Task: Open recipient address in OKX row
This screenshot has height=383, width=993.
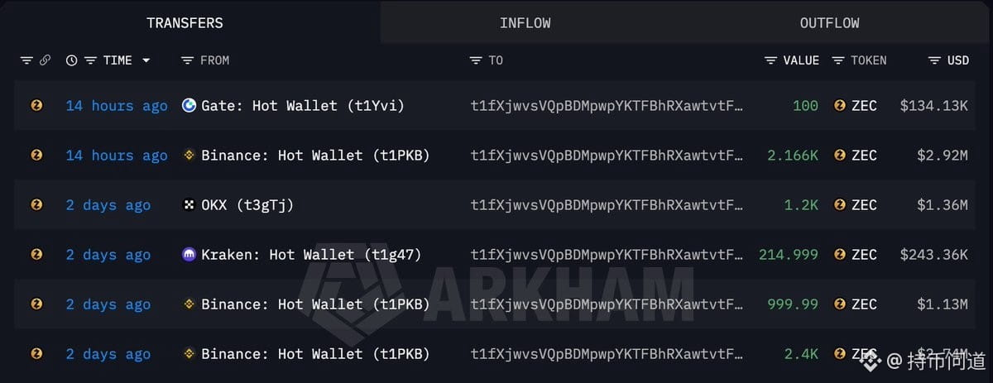Action: click(607, 205)
